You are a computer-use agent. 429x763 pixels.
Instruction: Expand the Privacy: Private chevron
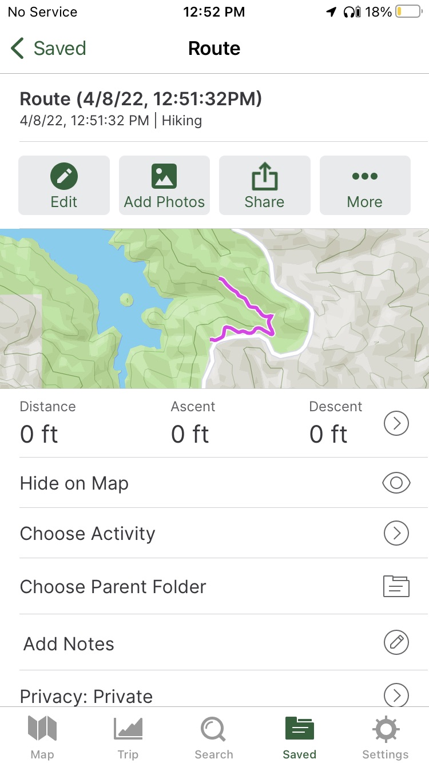click(x=396, y=696)
